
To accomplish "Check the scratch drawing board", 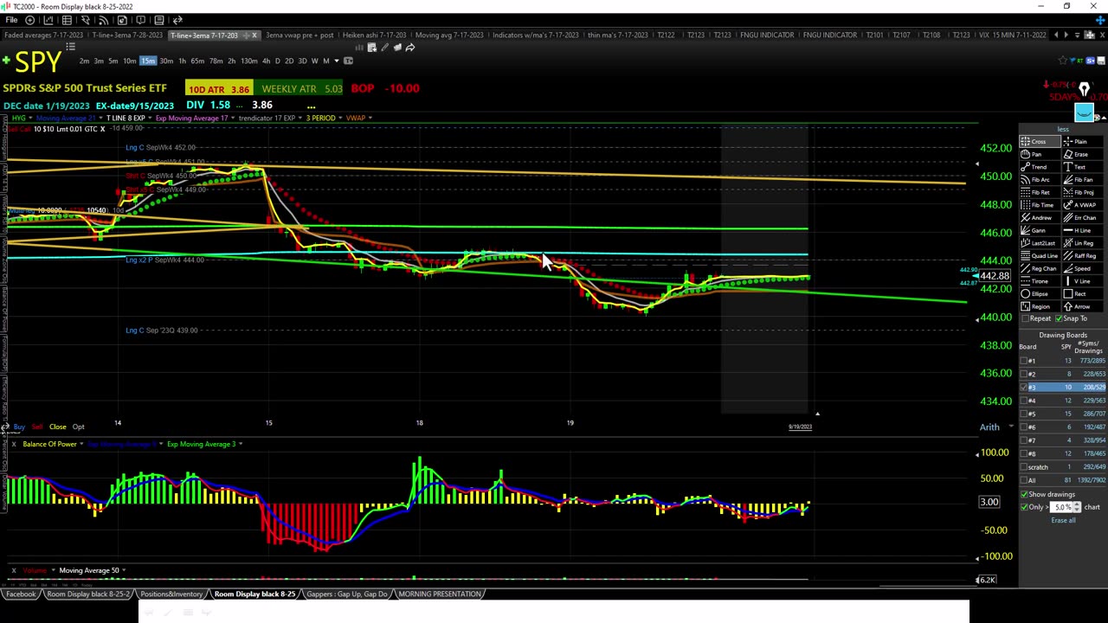I will [x=1025, y=467].
